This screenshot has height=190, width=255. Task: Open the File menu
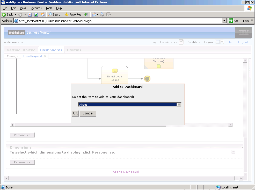5,8
